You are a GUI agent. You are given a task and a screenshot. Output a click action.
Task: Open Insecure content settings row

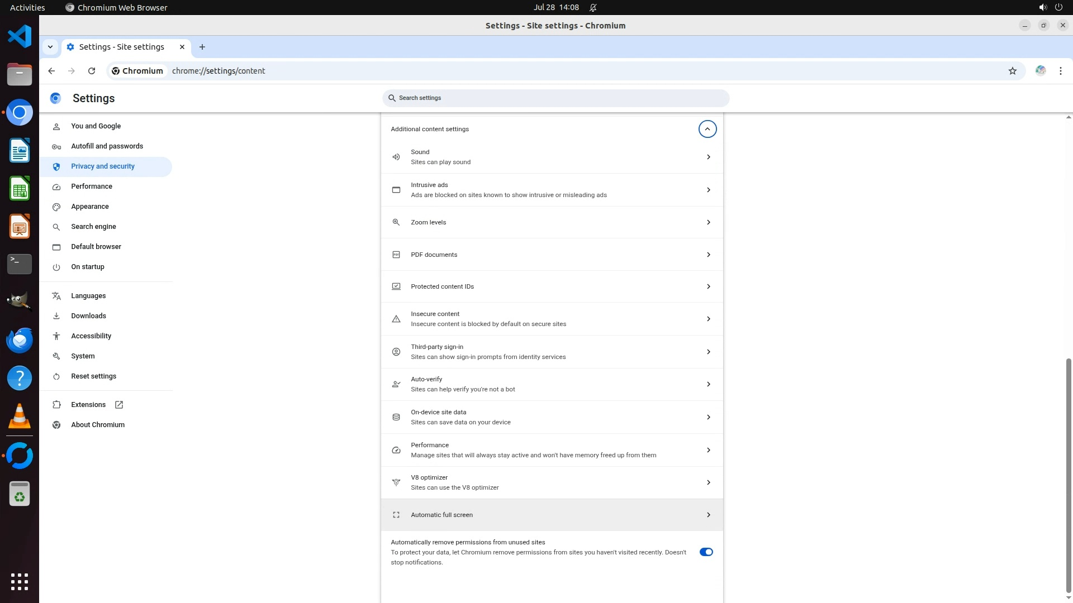[x=552, y=319]
